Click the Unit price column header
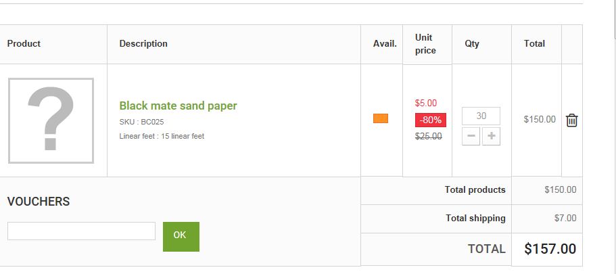Viewport: 616px width, 274px height. 425,44
